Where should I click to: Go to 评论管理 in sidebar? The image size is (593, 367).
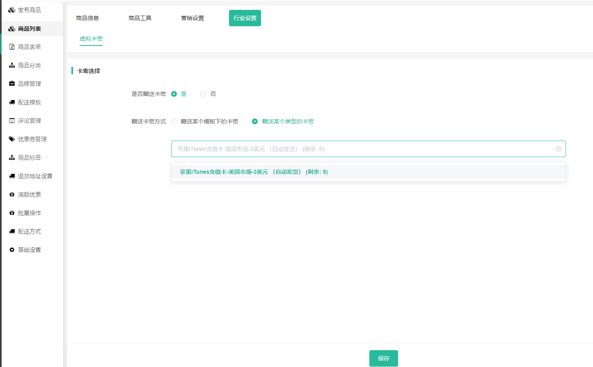[x=30, y=121]
